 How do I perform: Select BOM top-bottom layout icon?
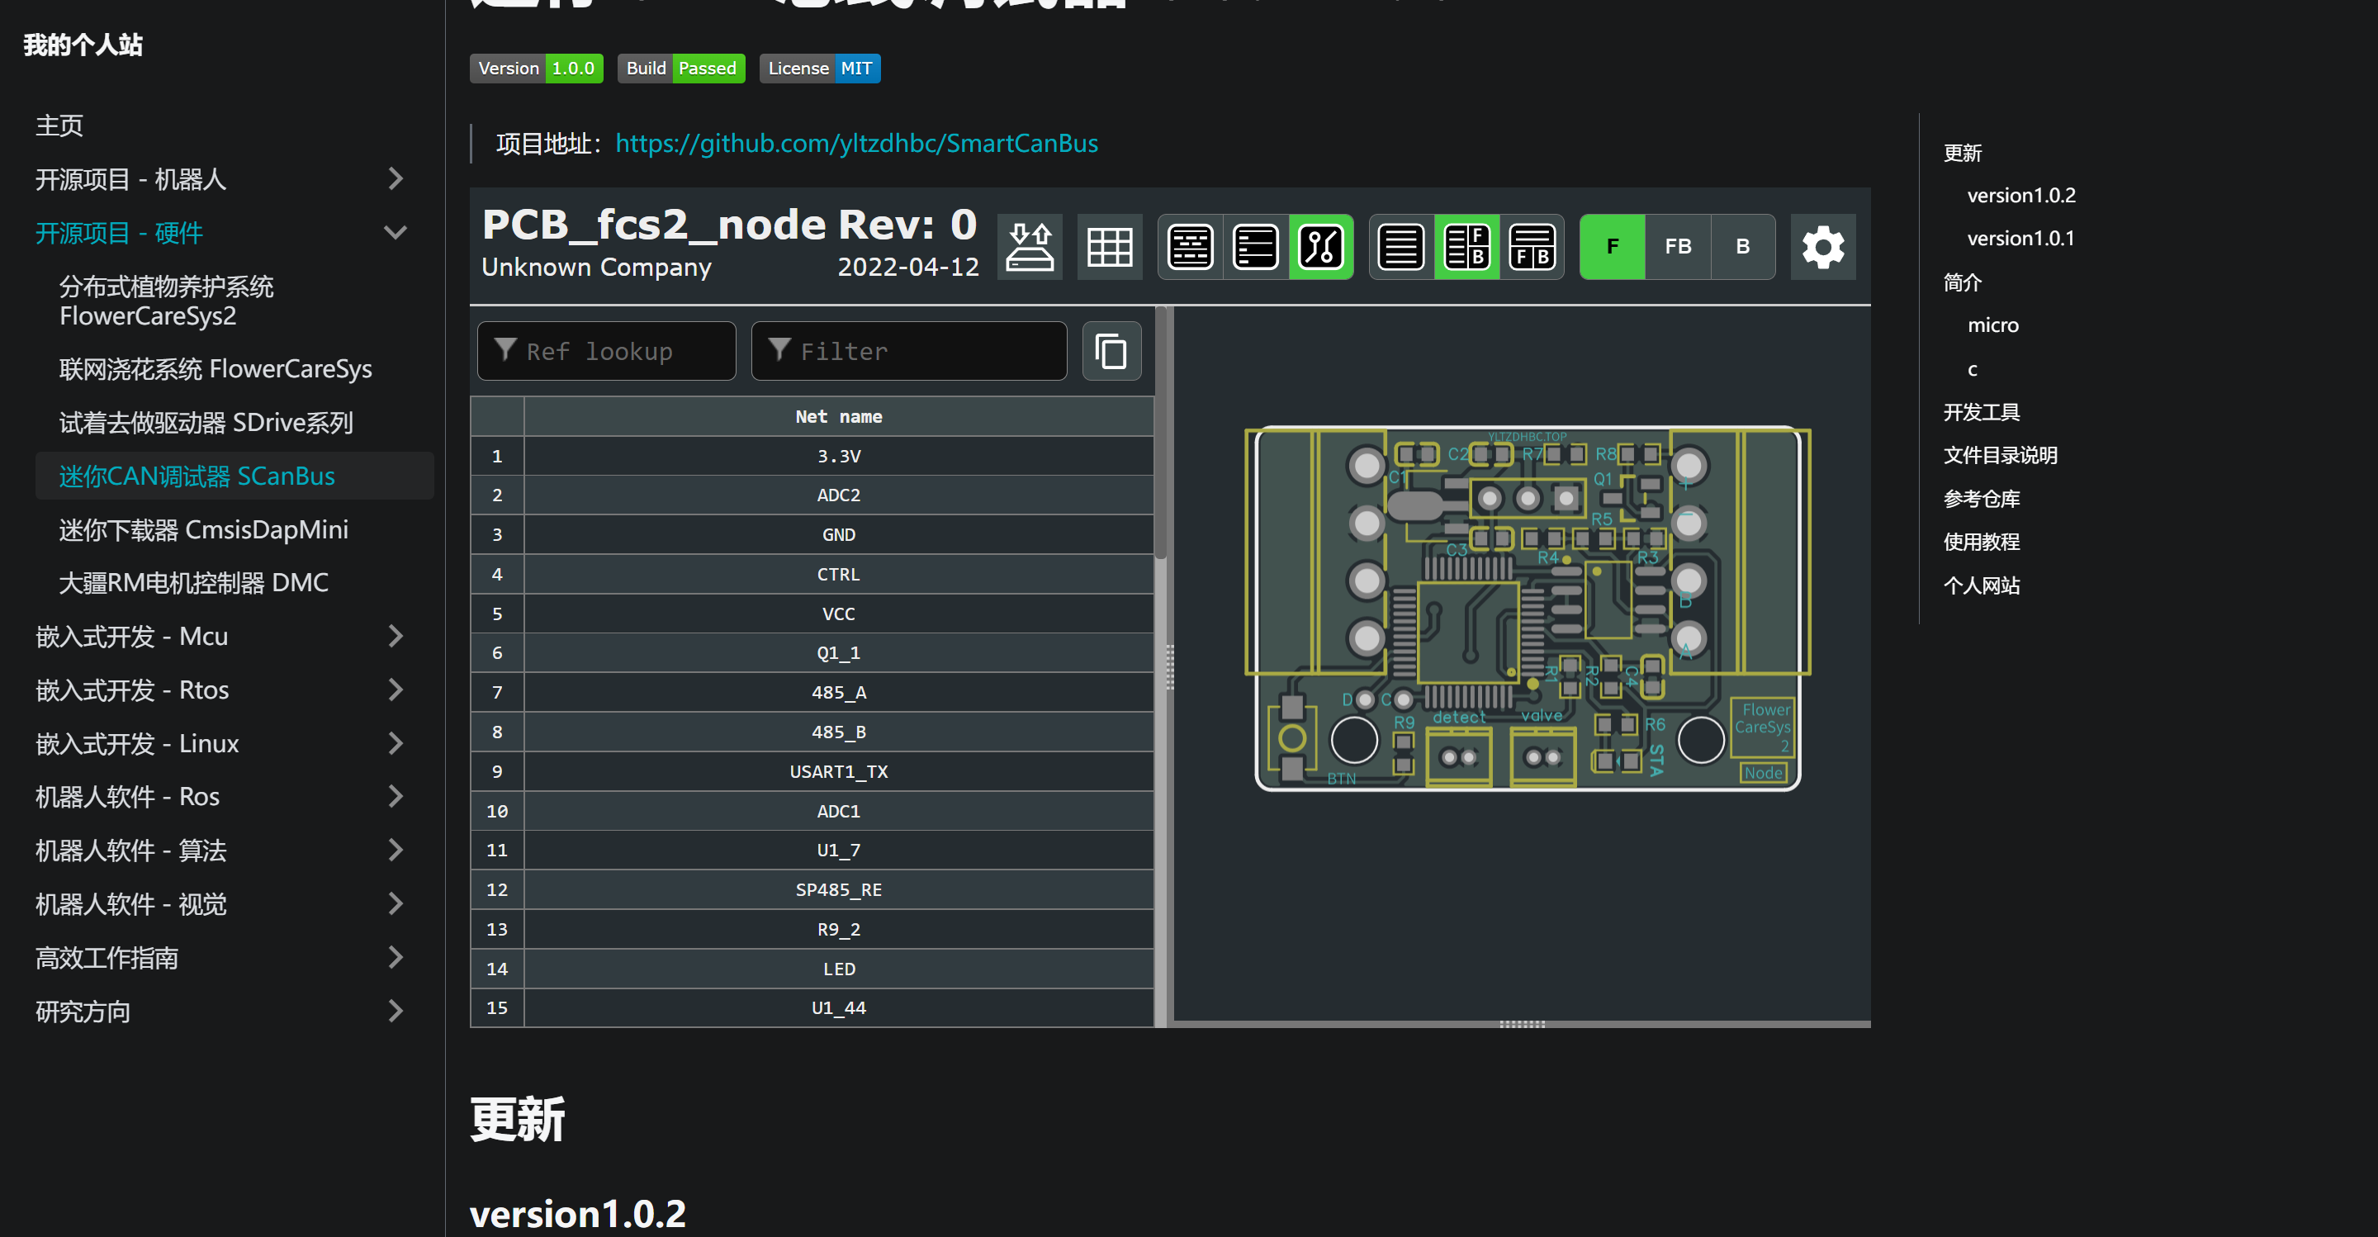pyautogui.click(x=1532, y=246)
